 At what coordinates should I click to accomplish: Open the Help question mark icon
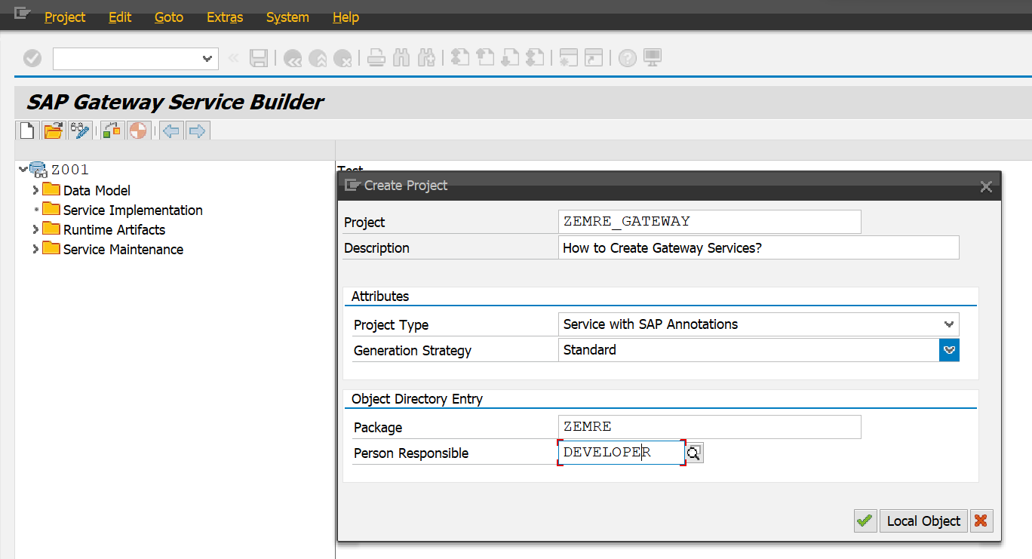click(x=627, y=58)
